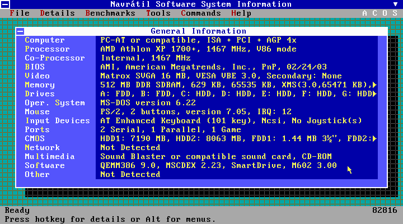Select the Other category
The width and height of the screenshot is (403, 224).
pyautogui.click(x=38, y=174)
